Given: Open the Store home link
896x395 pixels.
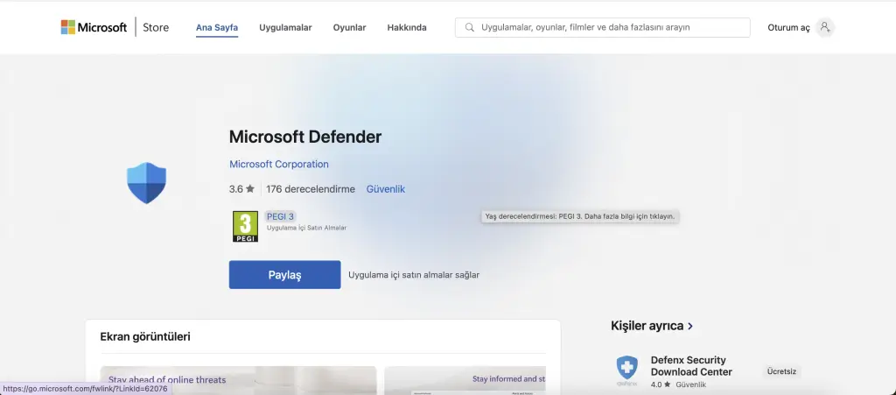Looking at the screenshot, I should 156,27.
